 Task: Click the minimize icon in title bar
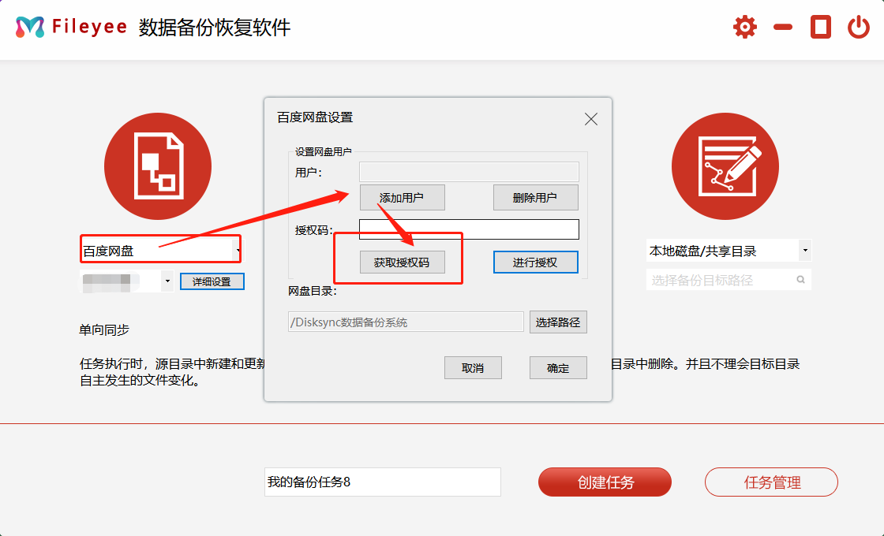(781, 26)
